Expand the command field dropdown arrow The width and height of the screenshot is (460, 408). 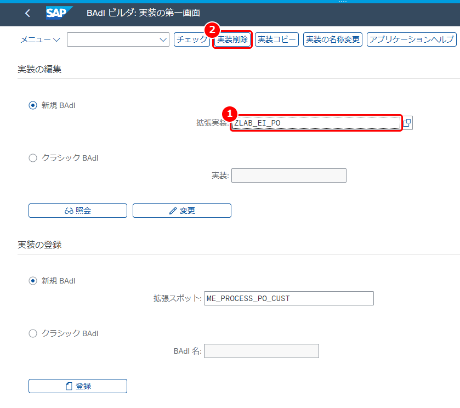[163, 39]
